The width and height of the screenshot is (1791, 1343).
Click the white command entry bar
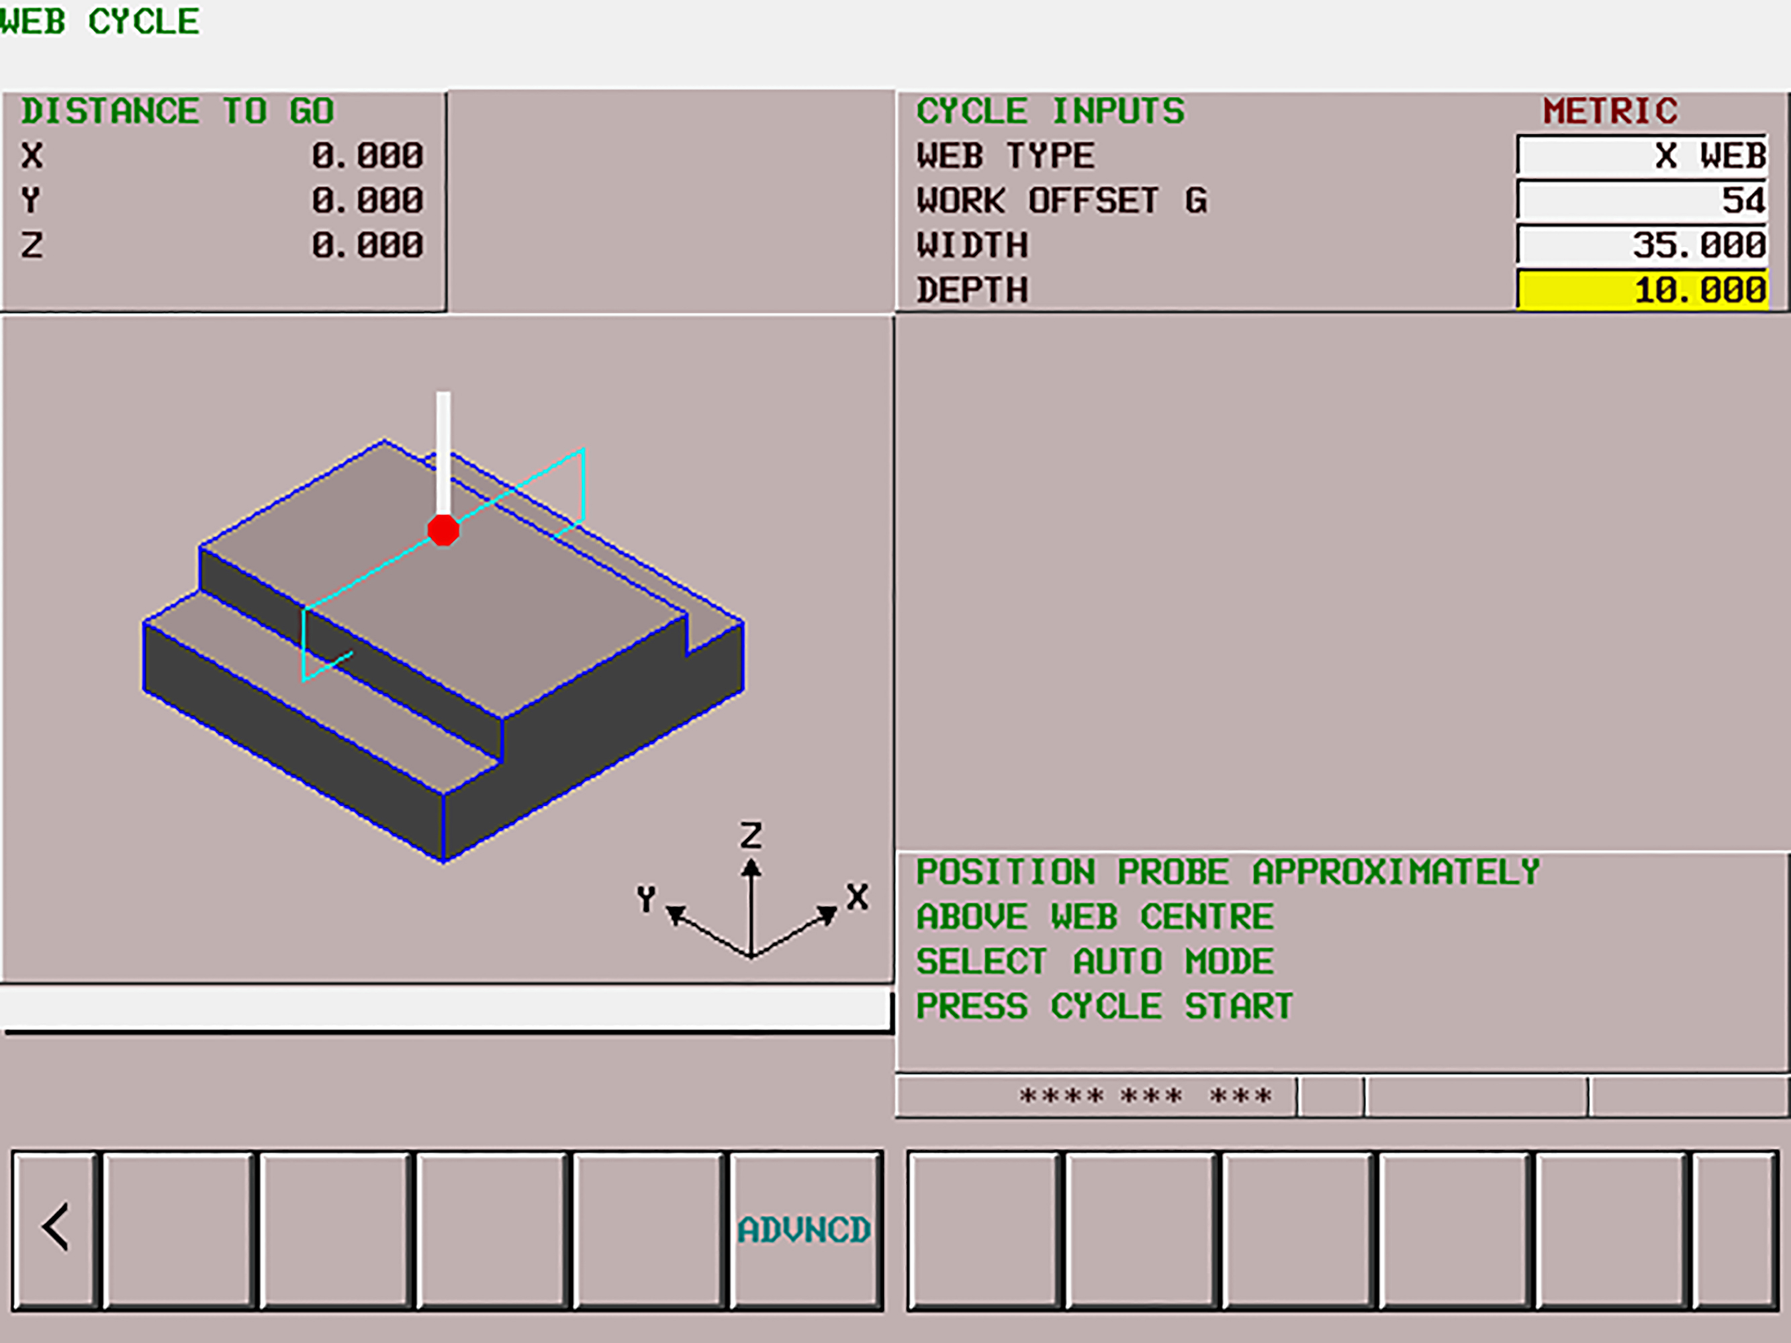(x=445, y=1009)
